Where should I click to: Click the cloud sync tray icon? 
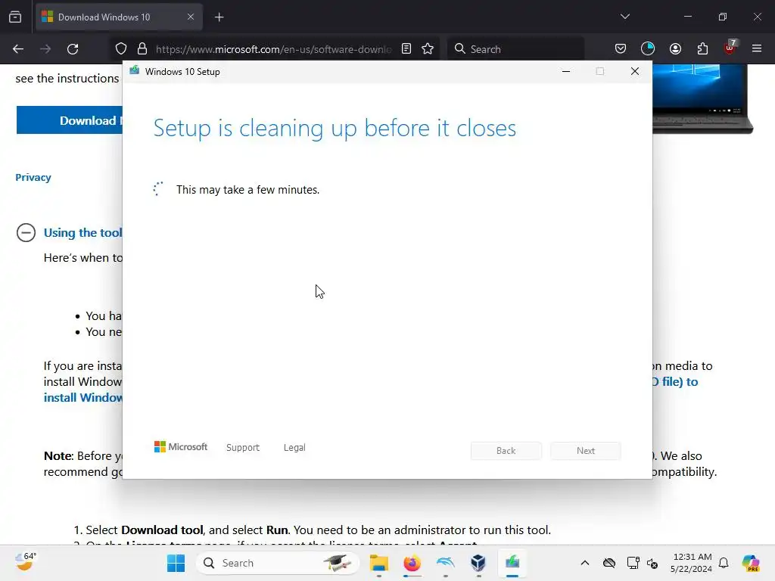pos(609,563)
